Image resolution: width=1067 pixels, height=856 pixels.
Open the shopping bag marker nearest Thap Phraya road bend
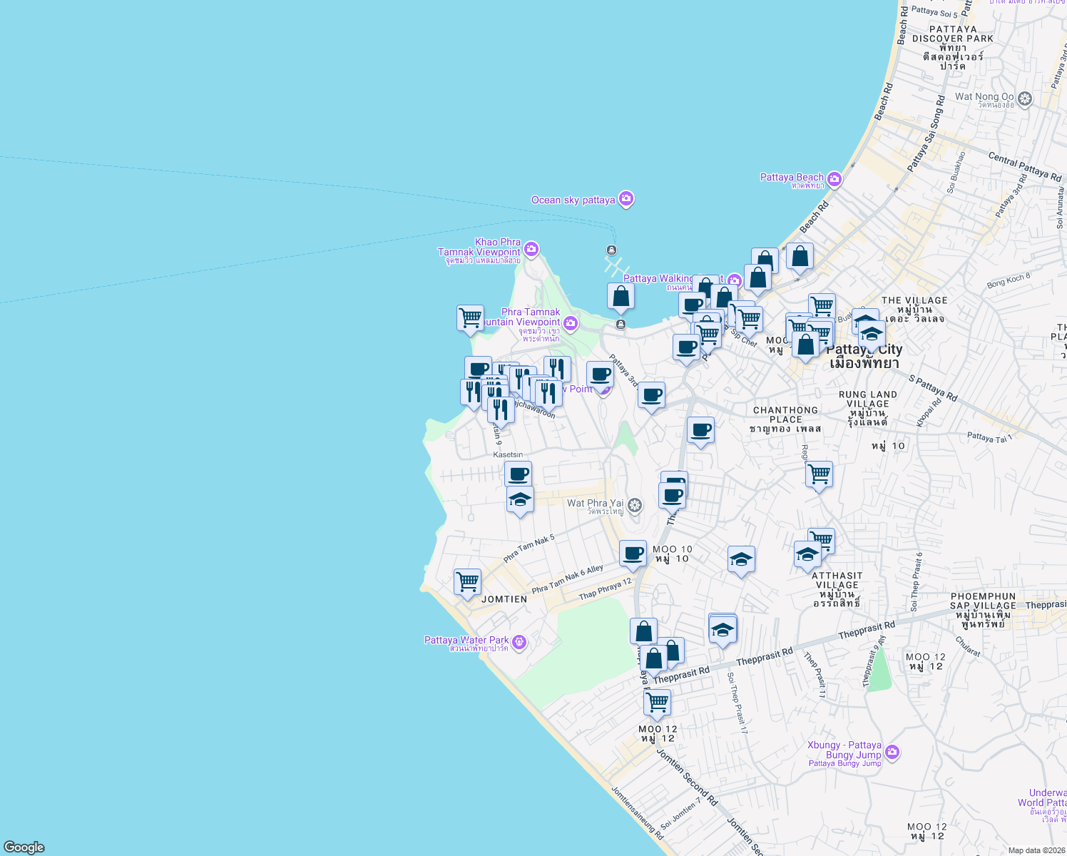point(643,631)
